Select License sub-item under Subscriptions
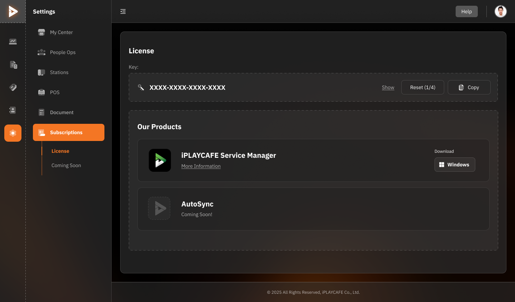515x302 pixels. (x=60, y=151)
